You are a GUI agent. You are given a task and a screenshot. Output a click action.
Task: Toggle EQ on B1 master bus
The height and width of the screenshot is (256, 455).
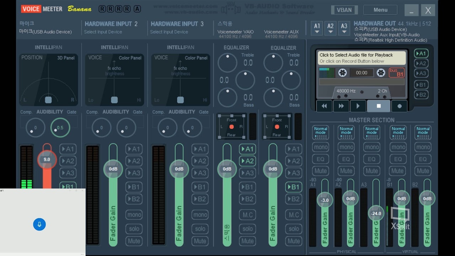398,159
